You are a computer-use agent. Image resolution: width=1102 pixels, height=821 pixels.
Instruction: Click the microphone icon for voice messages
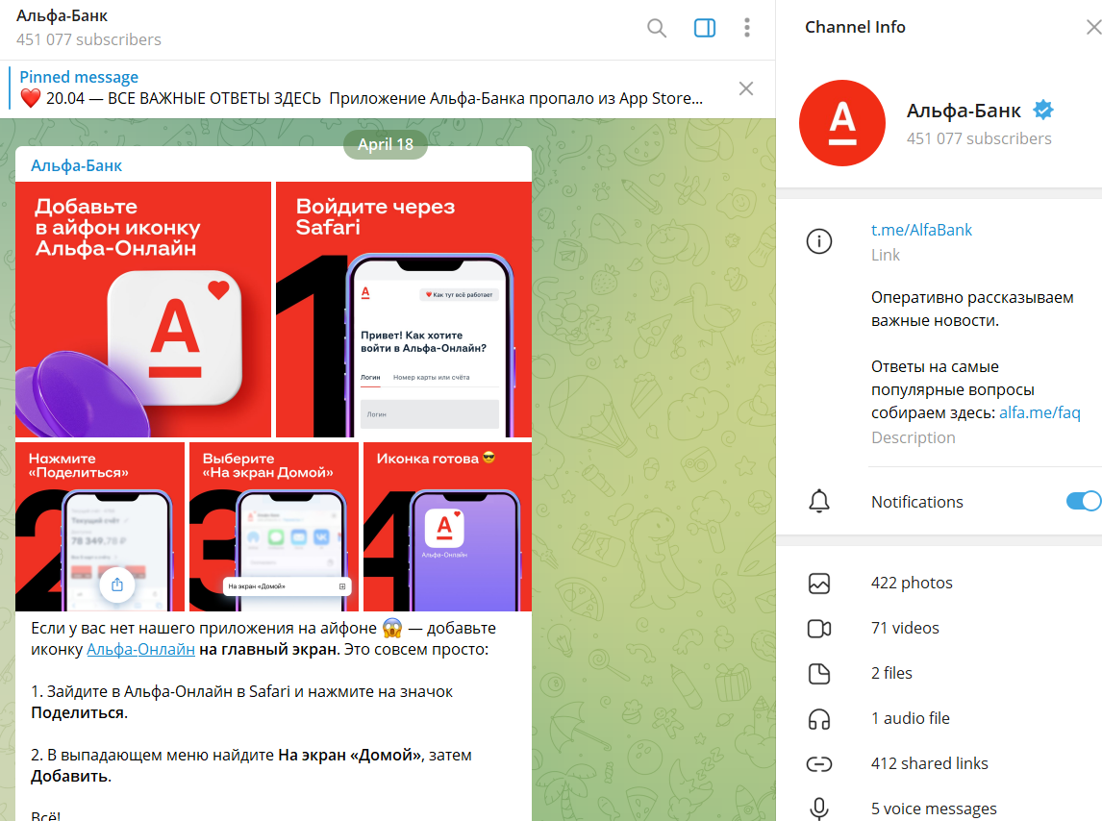(x=819, y=809)
